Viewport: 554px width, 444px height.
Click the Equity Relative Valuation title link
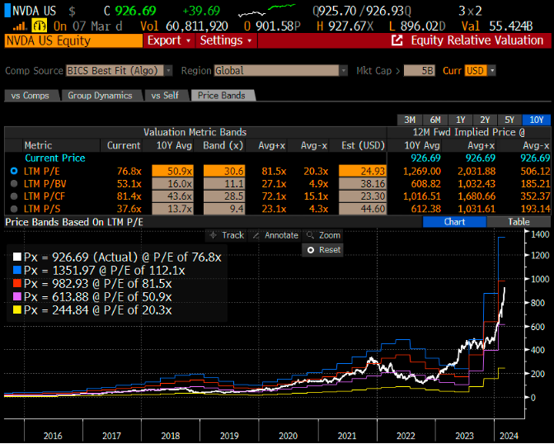coord(477,40)
